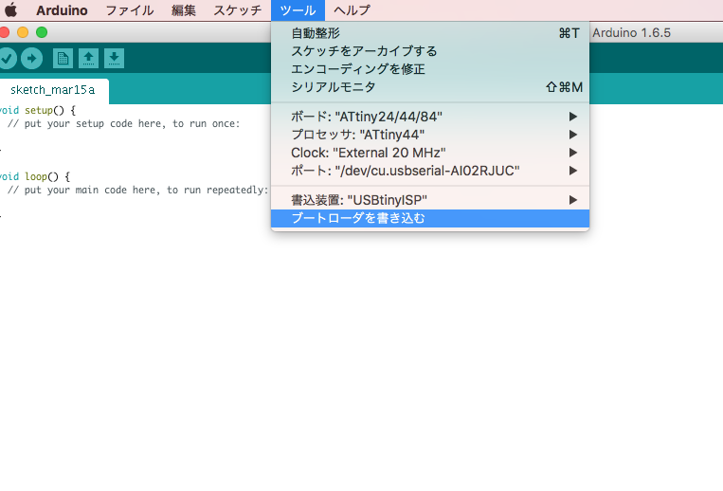Viewport: 723px width, 491px height.
Task: Click the comment "put your main code here"
Action: (x=137, y=190)
